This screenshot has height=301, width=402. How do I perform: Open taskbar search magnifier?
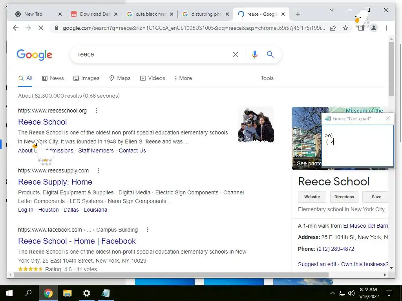click(28, 293)
